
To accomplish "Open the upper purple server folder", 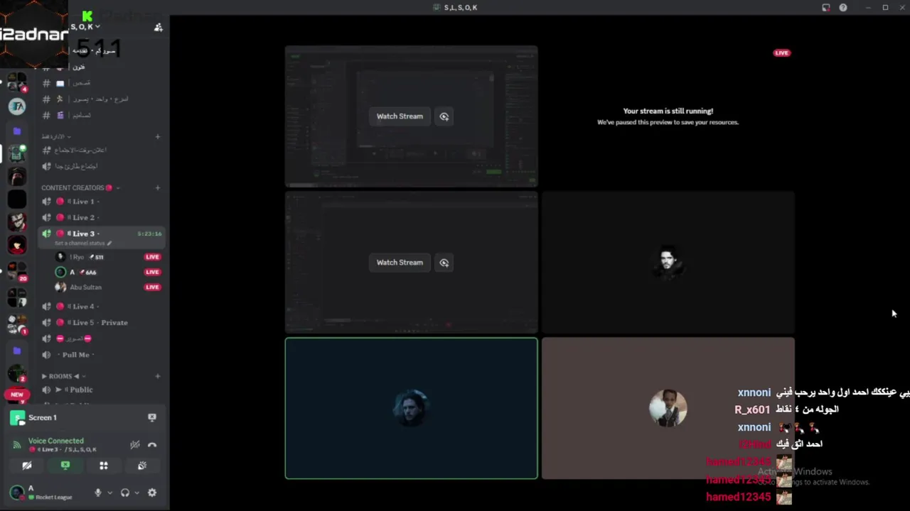I will [x=17, y=131].
